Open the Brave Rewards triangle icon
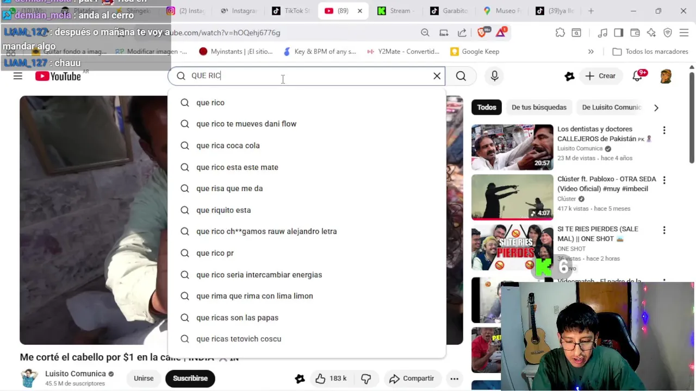696x391 pixels. 501,33
